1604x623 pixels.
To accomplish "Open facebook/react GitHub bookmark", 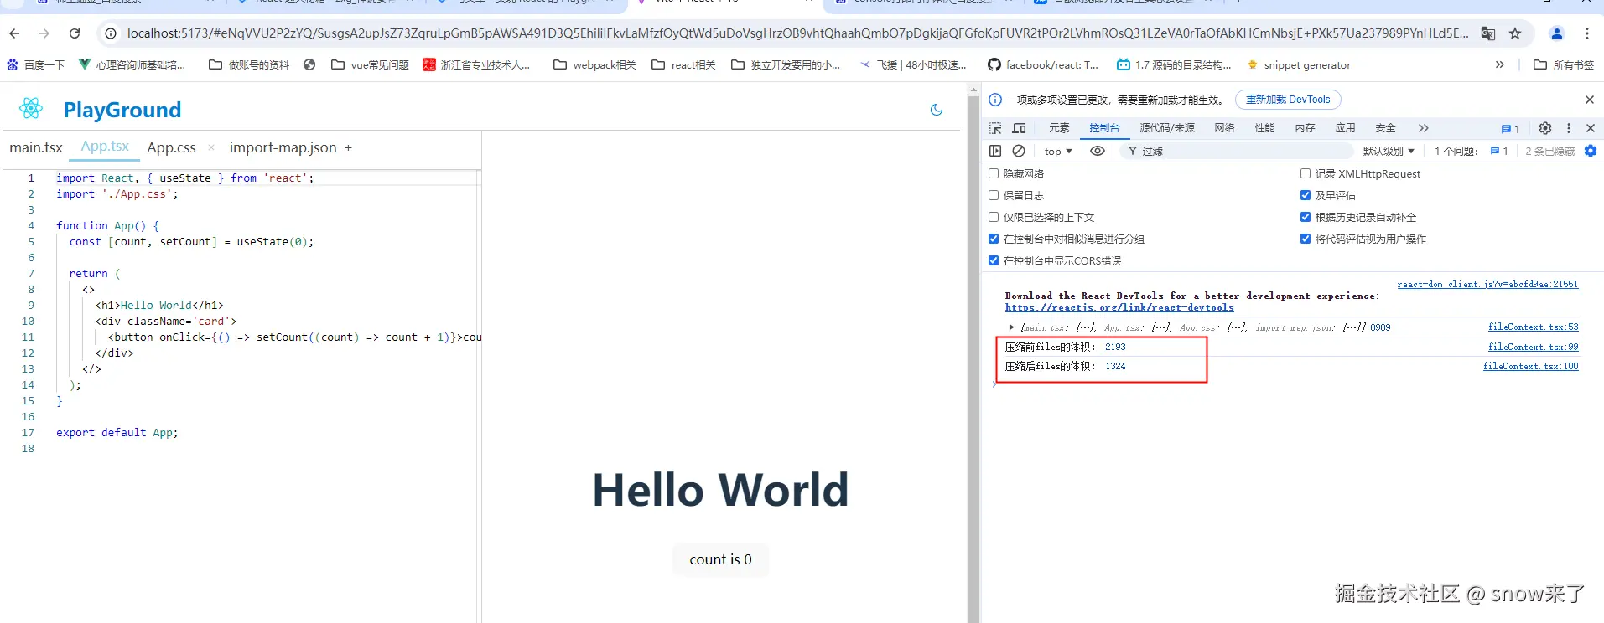I will pyautogui.click(x=1042, y=64).
